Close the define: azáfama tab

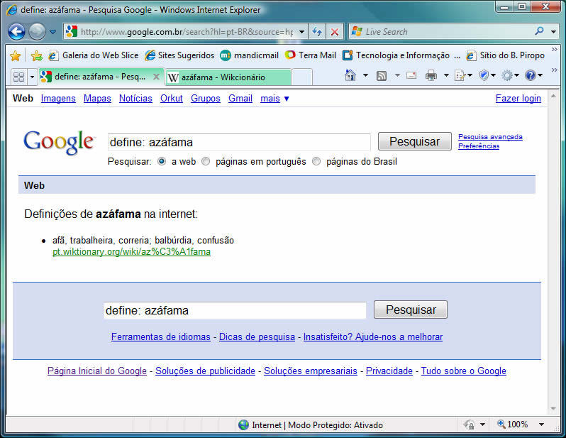156,77
